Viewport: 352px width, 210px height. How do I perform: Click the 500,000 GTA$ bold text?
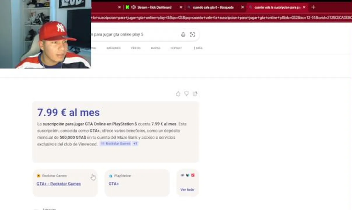(73, 137)
